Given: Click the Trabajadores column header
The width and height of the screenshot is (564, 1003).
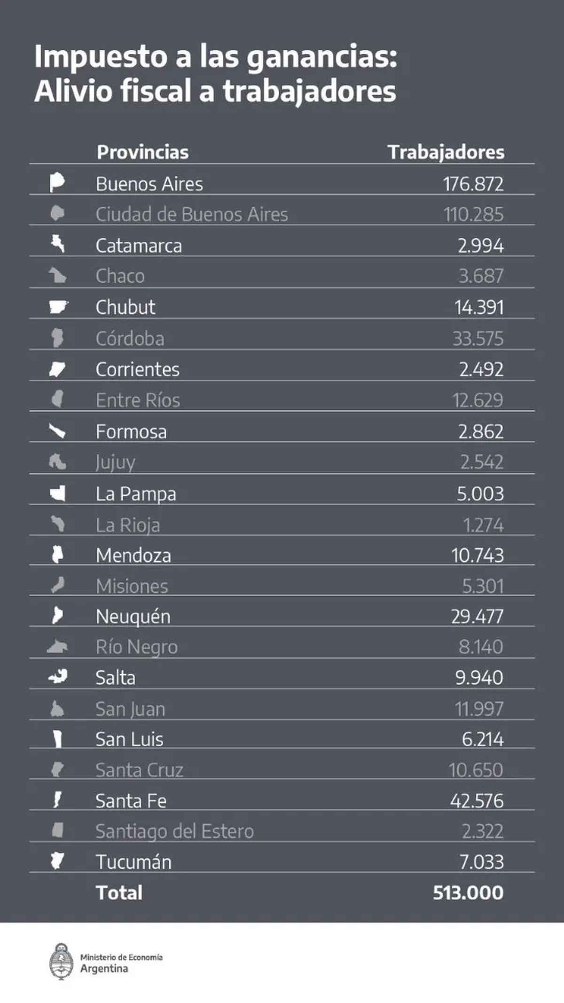Looking at the screenshot, I should 446,152.
